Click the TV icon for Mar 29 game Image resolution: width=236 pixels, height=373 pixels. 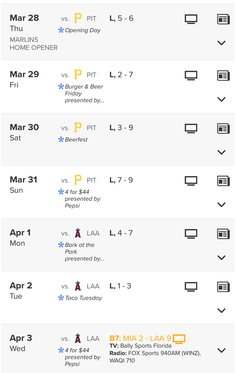[191, 75]
